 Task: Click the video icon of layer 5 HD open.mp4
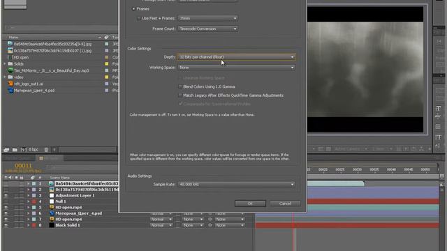coord(52,208)
